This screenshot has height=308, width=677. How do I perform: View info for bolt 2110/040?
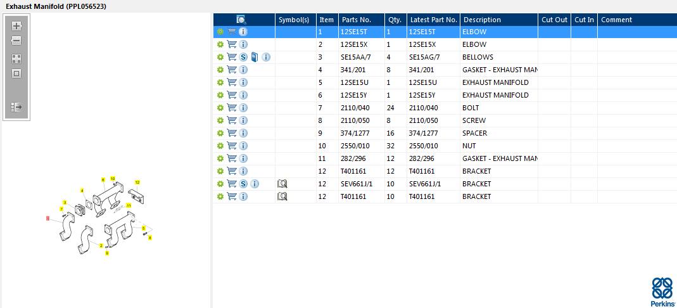click(243, 108)
